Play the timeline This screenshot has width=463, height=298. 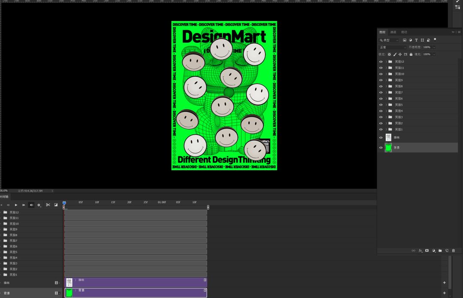click(16, 205)
